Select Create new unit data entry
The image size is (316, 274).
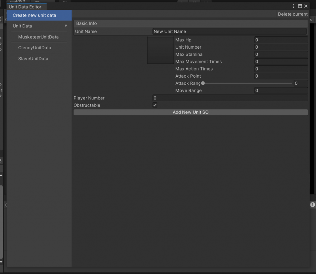click(x=39, y=15)
